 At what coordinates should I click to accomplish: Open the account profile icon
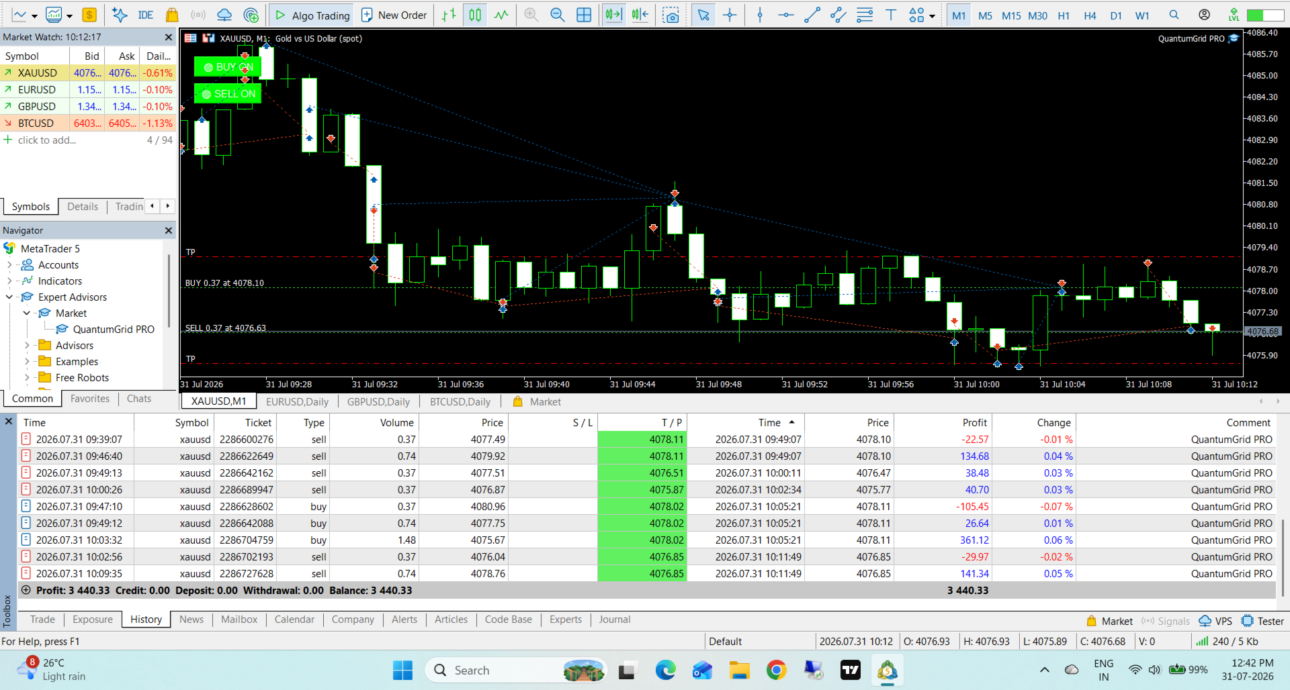[1205, 15]
